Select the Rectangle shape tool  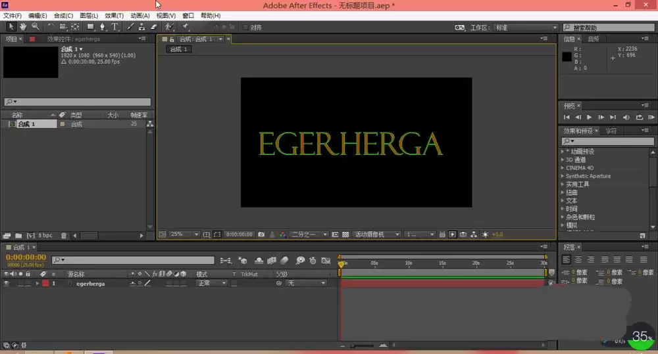pyautogui.click(x=90, y=27)
